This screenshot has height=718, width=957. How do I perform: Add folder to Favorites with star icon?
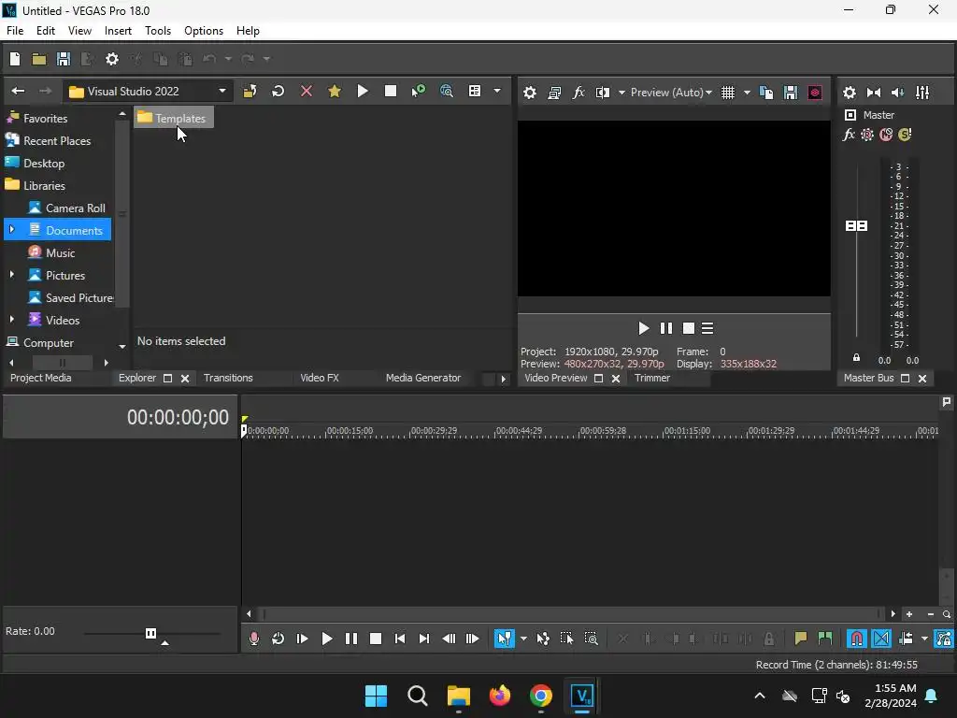[335, 92]
